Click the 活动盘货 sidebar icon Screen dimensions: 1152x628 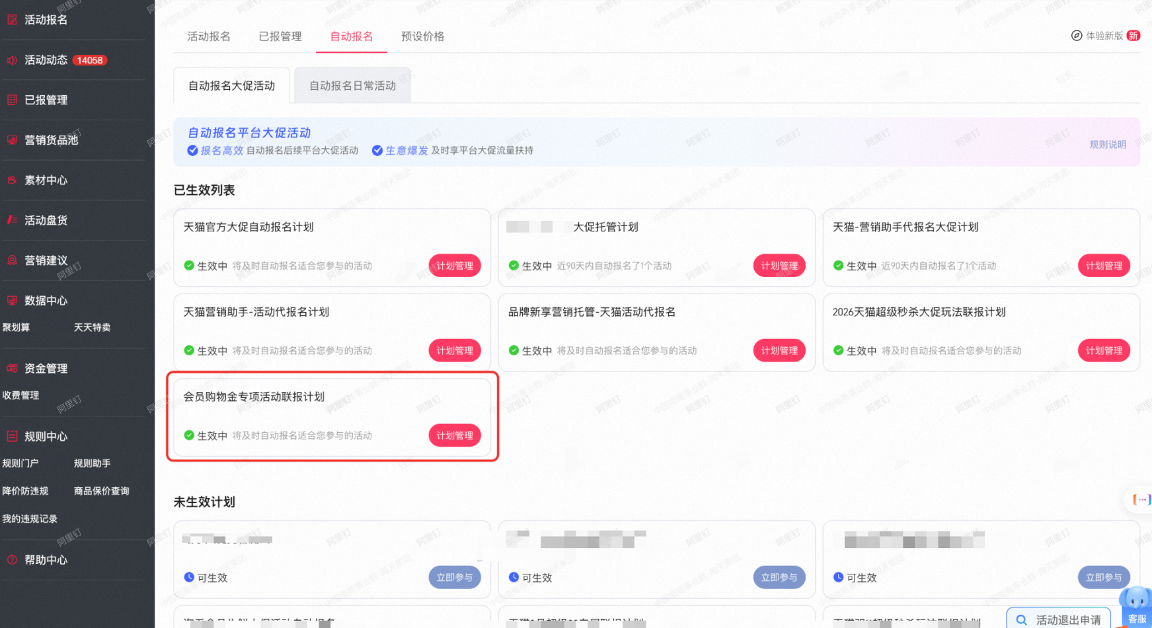(x=12, y=220)
